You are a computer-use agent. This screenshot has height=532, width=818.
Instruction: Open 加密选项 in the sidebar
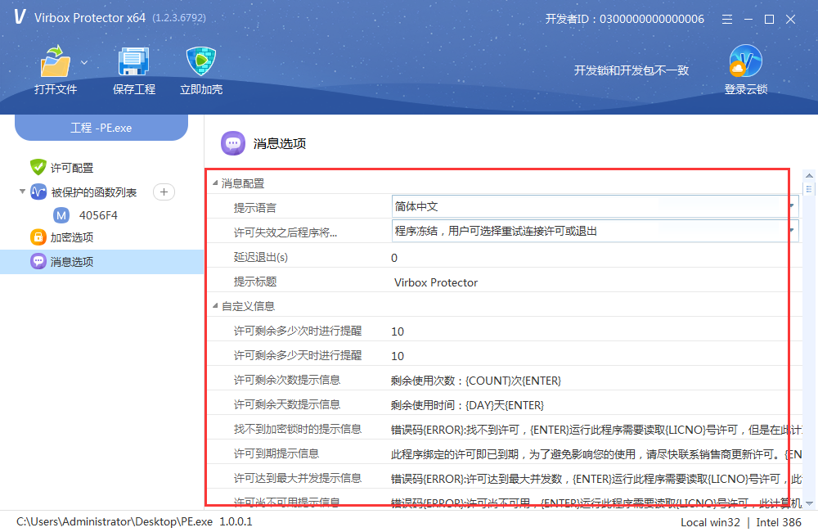coord(72,237)
